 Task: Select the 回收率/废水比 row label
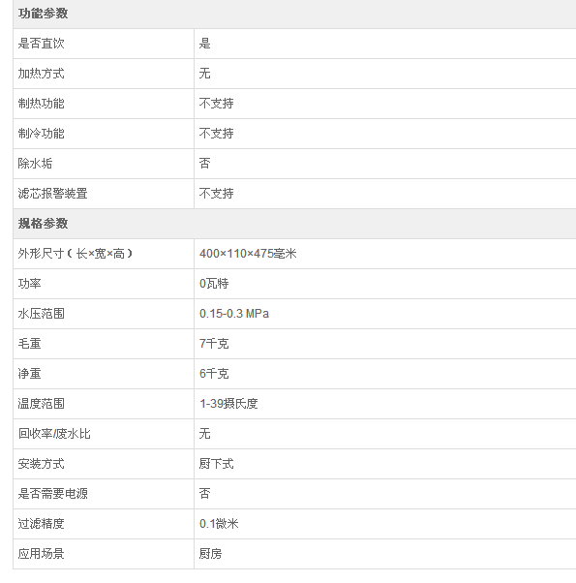[54, 434]
